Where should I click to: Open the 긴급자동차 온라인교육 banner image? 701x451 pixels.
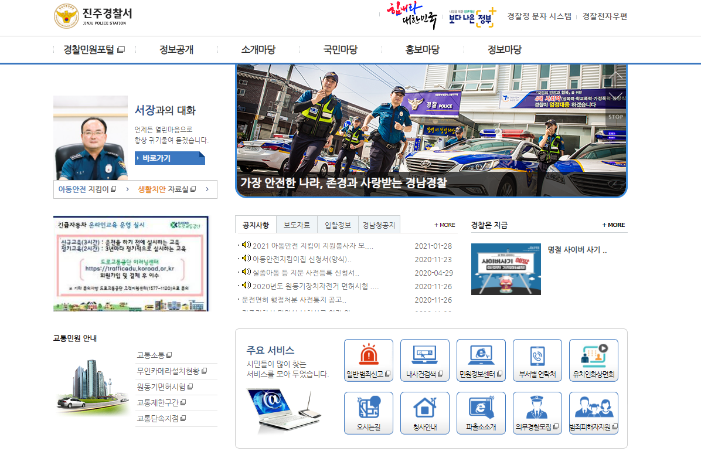tap(131, 263)
